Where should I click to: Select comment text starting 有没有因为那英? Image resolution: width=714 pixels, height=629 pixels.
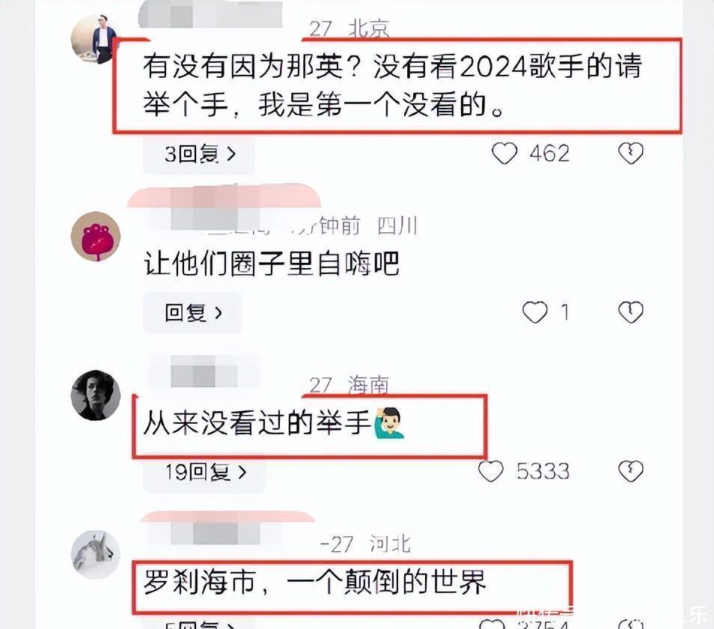[x=392, y=85]
